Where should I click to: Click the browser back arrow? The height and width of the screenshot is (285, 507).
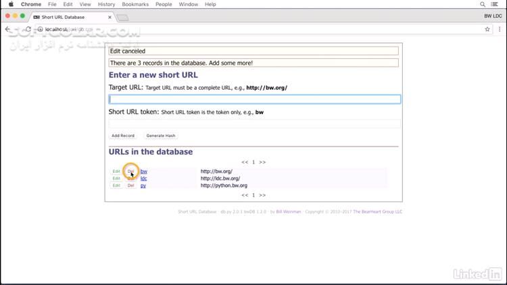[x=8, y=30]
